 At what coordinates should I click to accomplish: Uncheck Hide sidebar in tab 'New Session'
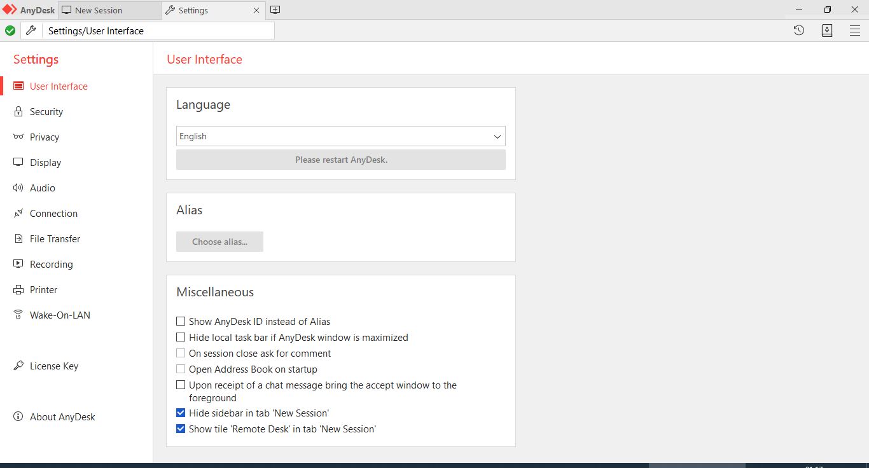[x=181, y=413]
